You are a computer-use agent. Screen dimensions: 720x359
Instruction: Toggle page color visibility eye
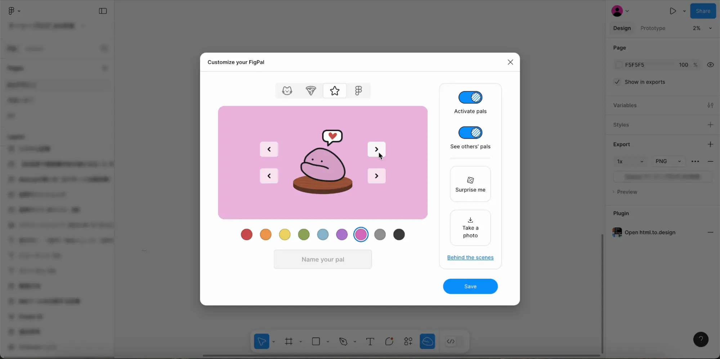(x=710, y=65)
